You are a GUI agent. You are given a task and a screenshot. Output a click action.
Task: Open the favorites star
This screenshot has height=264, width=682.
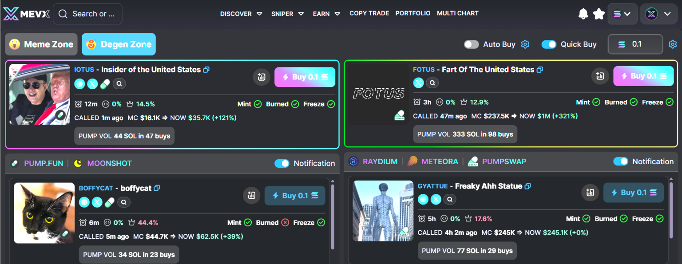599,14
